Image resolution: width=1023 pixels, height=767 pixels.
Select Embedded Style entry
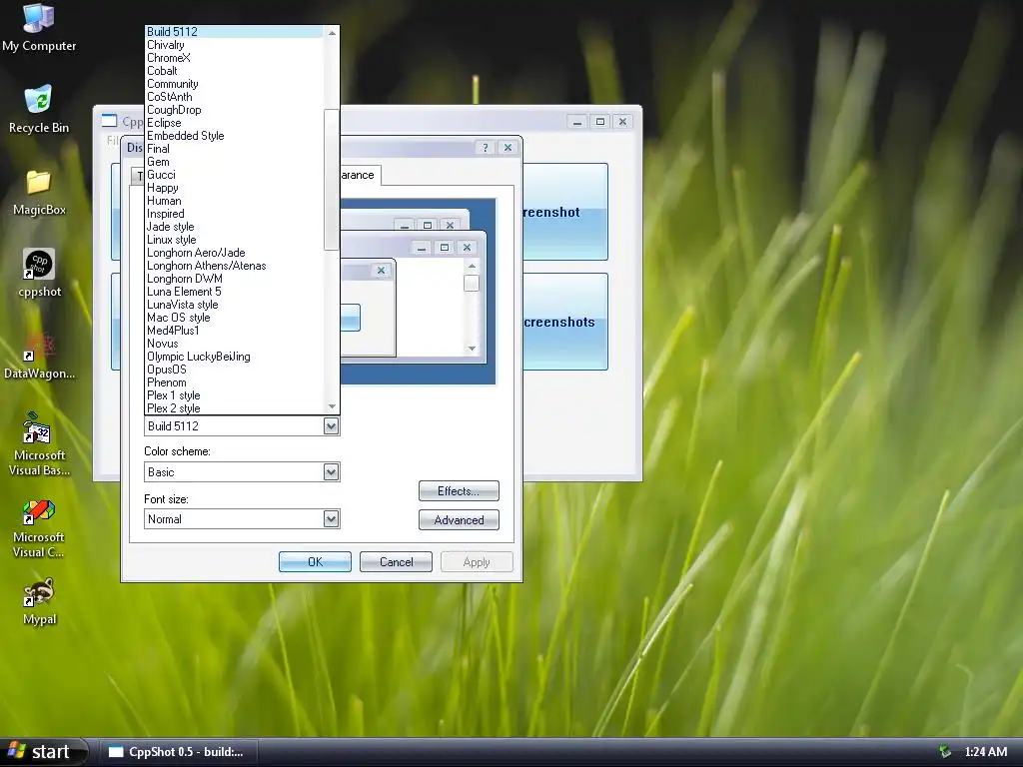(234, 136)
